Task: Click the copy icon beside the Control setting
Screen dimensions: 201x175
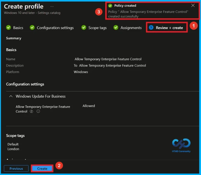Action: (32, 111)
